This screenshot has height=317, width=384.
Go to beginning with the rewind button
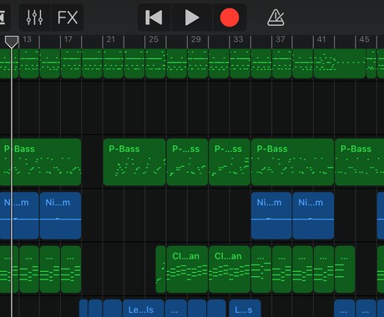pos(154,18)
